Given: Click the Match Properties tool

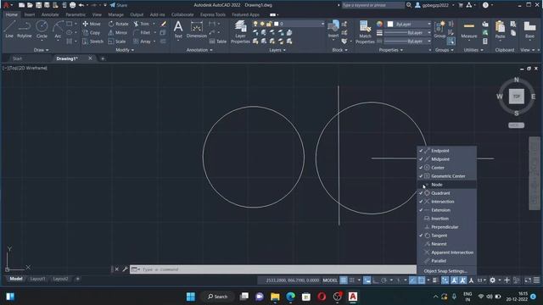Looking at the screenshot, I should pyautogui.click(x=365, y=32).
